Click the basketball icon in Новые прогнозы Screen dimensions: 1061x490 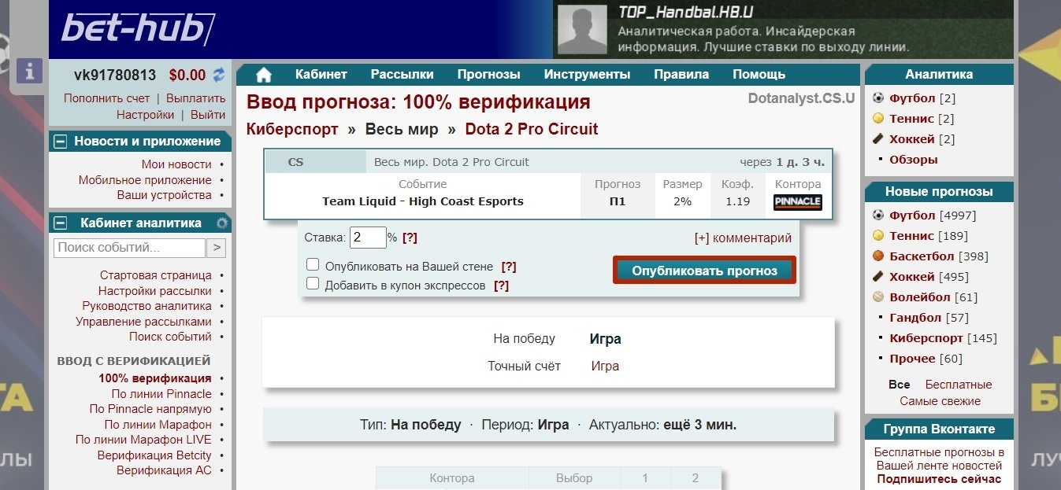click(x=878, y=256)
